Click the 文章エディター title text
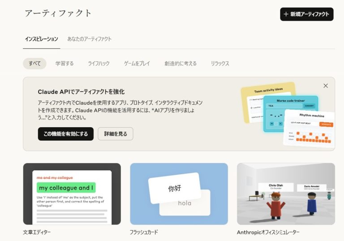Image resolution: width=344 pixels, height=241 pixels. pyautogui.click(x=37, y=232)
